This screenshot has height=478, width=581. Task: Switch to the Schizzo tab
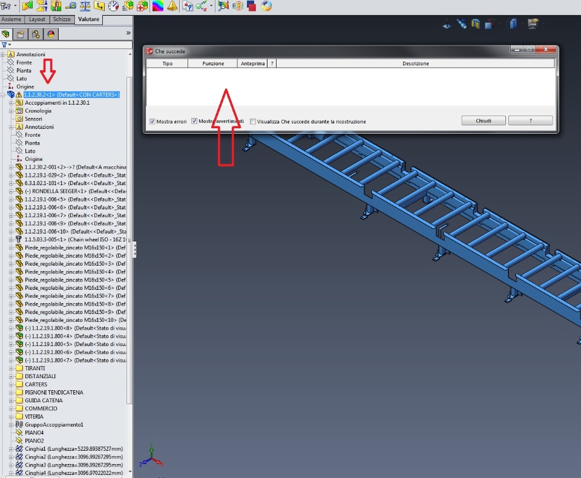pos(62,19)
